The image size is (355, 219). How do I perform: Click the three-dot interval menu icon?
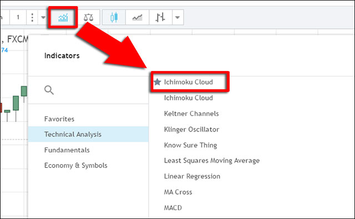(x=32, y=17)
